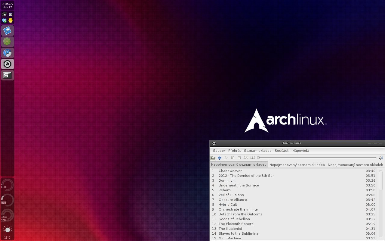Select track Slaves to the Subliminal
The width and height of the screenshot is (385, 241).
[294, 233]
